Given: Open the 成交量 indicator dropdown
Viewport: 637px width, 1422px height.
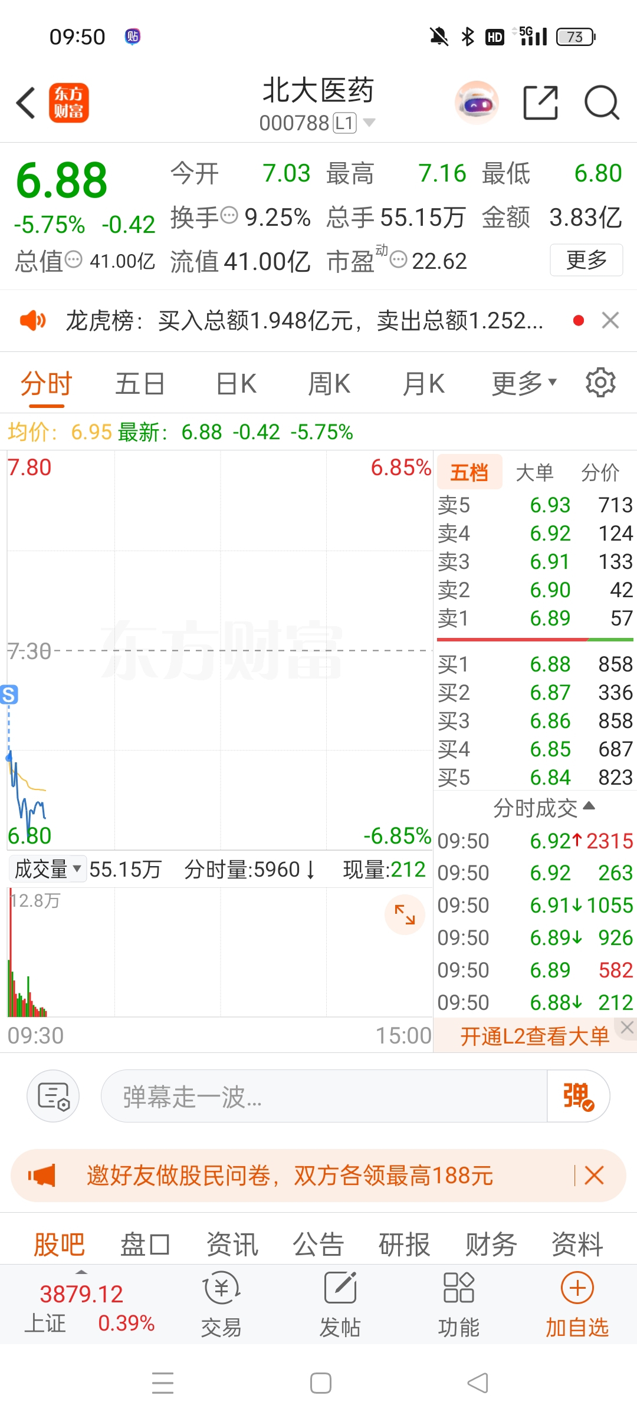Looking at the screenshot, I should click(48, 869).
